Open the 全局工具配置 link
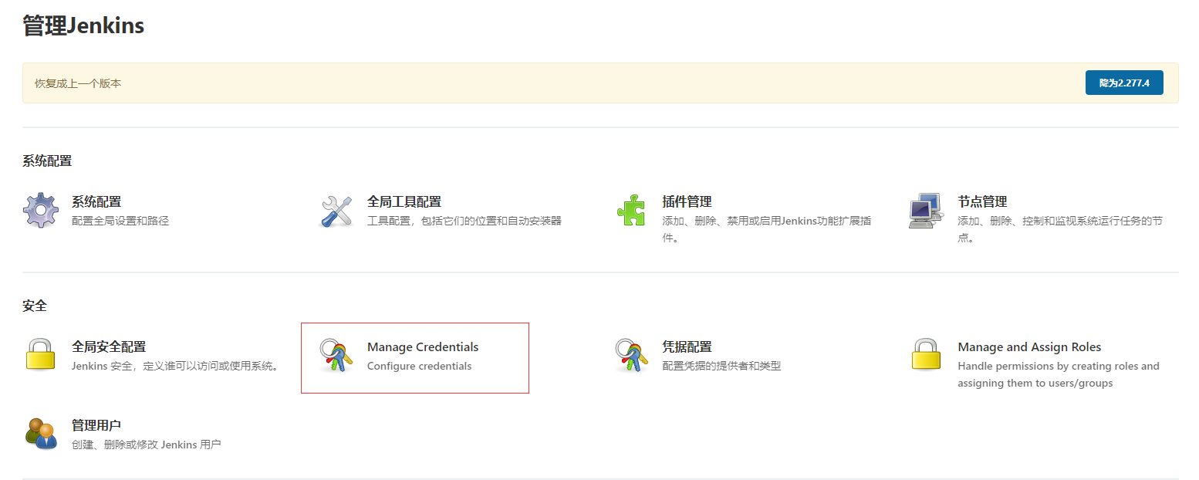Viewport: 1199px width, 480px height. [x=404, y=201]
